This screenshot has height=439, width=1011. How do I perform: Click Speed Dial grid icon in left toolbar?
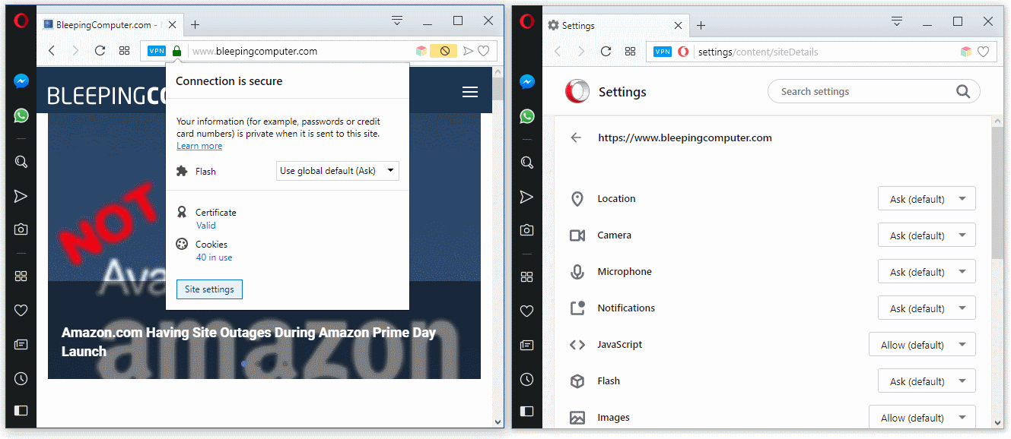click(x=124, y=51)
